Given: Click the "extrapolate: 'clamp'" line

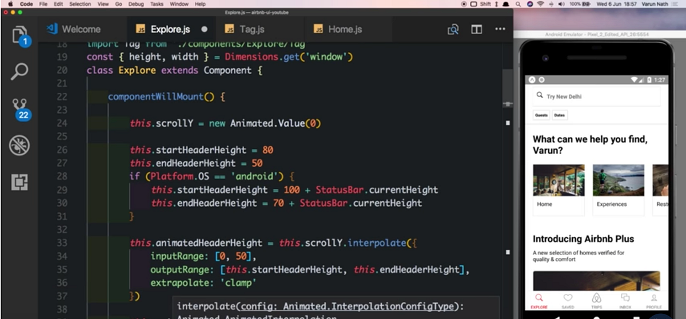Looking at the screenshot, I should [204, 282].
